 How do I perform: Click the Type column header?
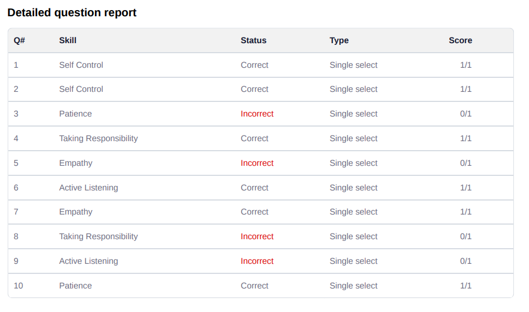339,40
